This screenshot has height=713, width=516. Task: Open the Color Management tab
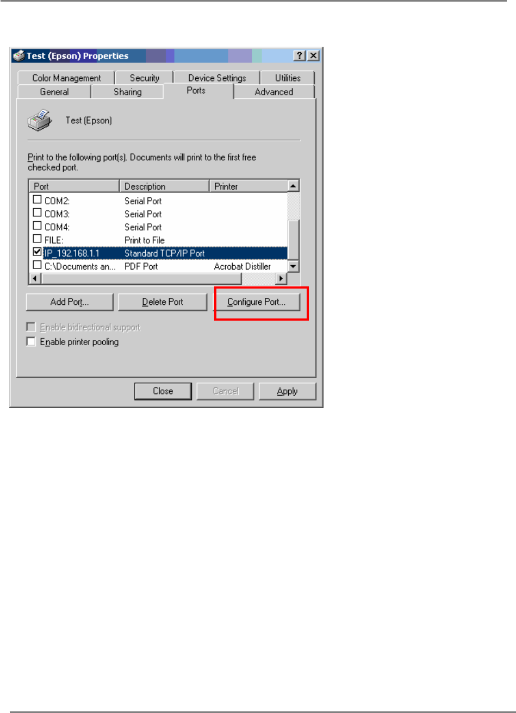[x=66, y=78]
